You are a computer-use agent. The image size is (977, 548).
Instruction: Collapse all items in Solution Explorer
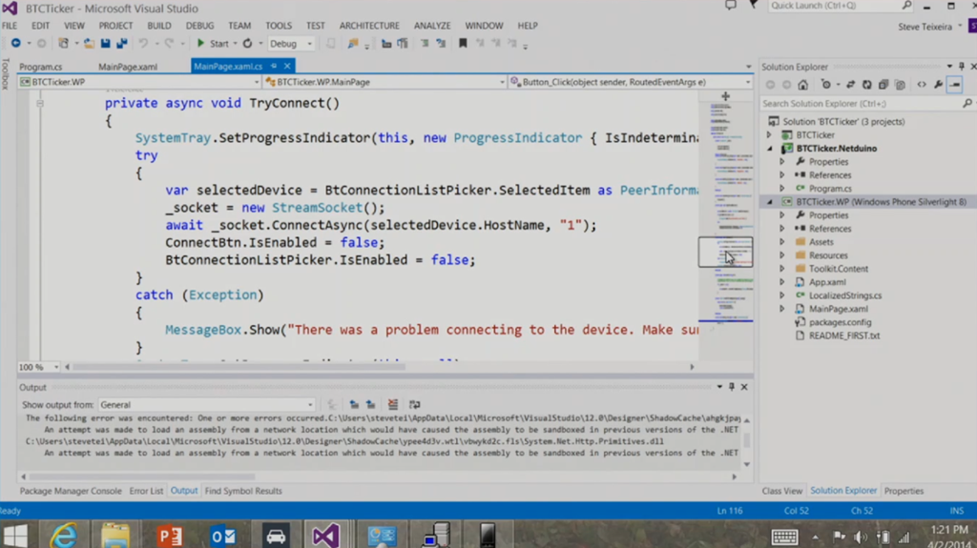coord(883,85)
